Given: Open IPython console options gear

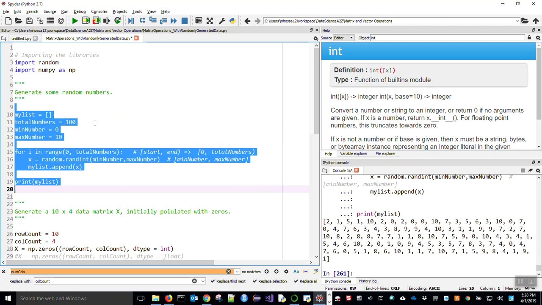Looking at the screenshot, I should 538,170.
